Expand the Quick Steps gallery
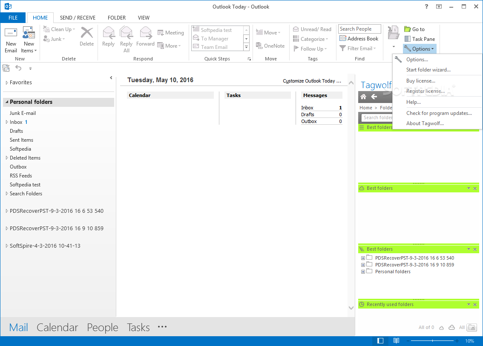483x346 pixels. click(246, 47)
